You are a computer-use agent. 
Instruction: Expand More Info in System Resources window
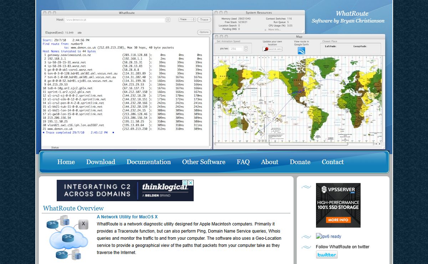click(x=273, y=30)
